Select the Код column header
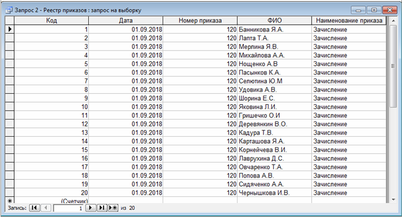402x217 pixels. click(52, 21)
